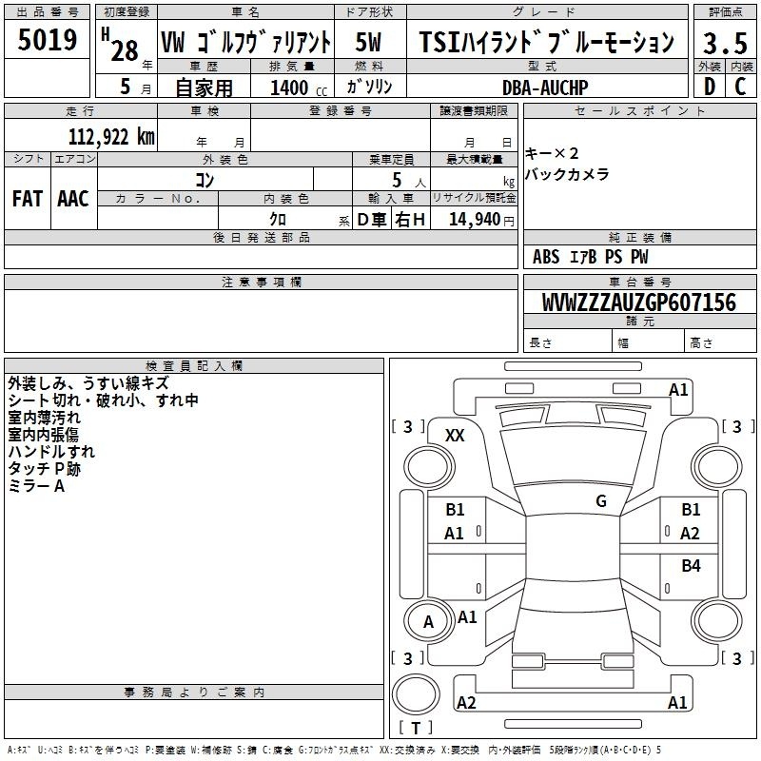Select the mileage value 112,922 km
Viewport: 761px width, 761px height.
(x=110, y=137)
